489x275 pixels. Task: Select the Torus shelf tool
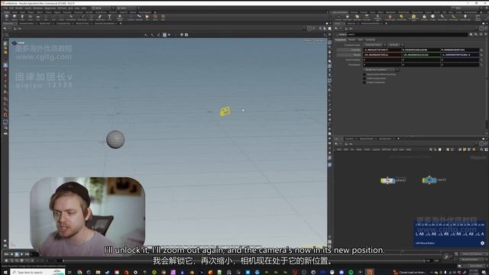tap(31, 17)
